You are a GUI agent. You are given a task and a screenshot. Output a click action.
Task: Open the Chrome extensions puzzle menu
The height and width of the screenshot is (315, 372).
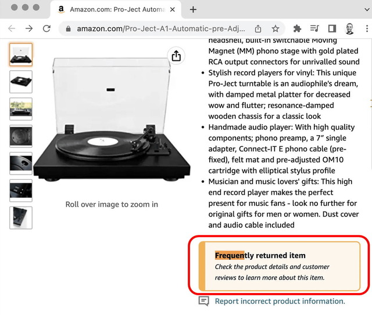tap(297, 28)
